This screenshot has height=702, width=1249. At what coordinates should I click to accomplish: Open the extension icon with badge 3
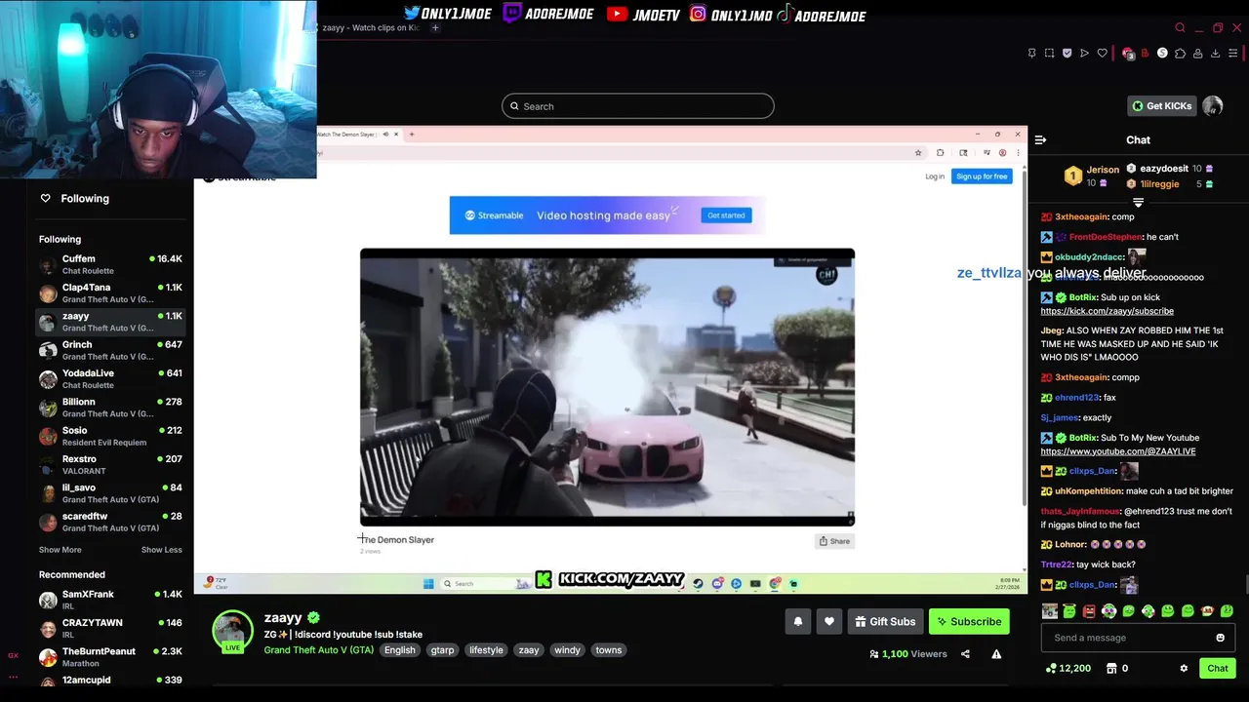click(x=1129, y=54)
